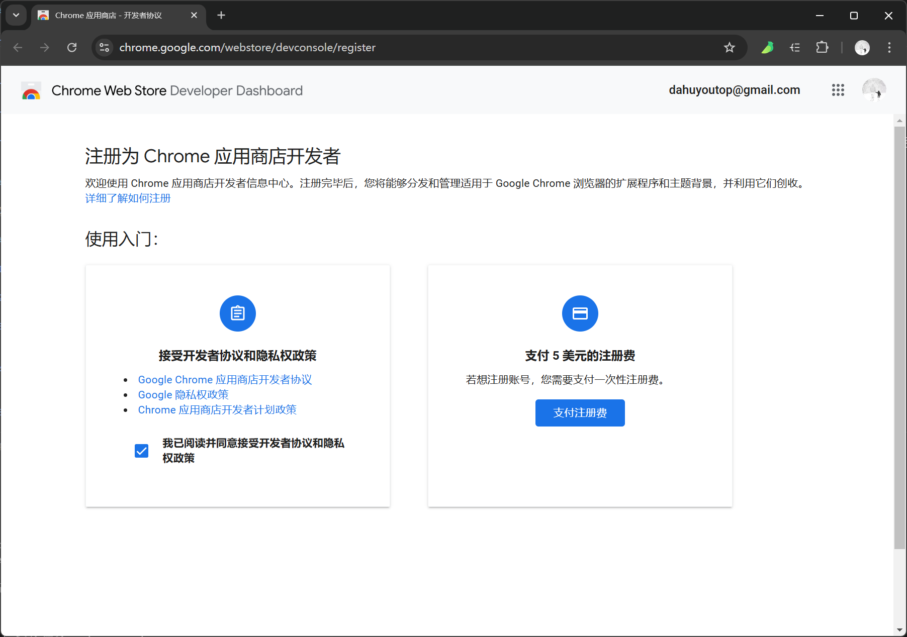
Task: Open Chrome's three-dot menu
Action: coord(889,47)
